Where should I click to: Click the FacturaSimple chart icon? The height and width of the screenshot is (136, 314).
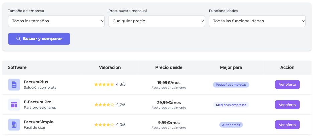coord(14,125)
